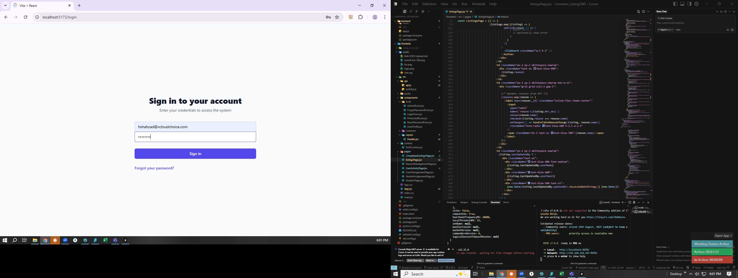Screen dimensions: 738x278
Task: Open the password manager key icon
Action: (328, 17)
